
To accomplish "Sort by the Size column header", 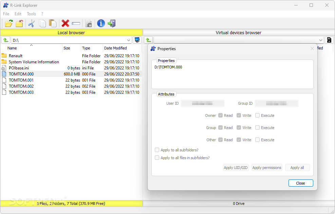I will pyautogui.click(x=72, y=48).
